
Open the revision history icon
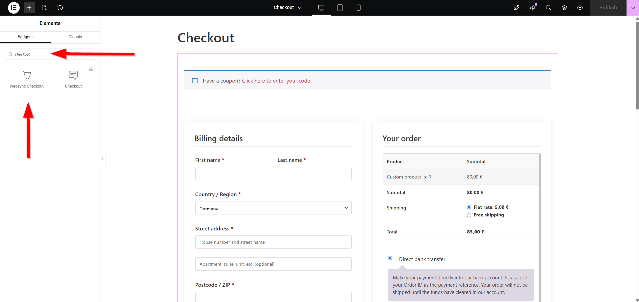(x=60, y=8)
